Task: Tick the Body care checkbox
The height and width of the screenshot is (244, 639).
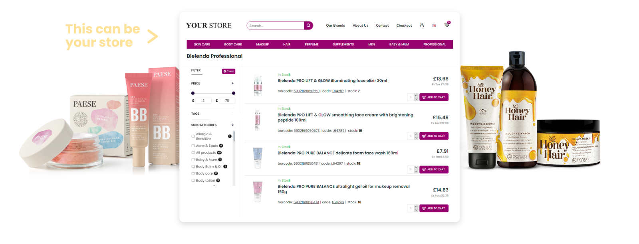Action: tap(193, 174)
